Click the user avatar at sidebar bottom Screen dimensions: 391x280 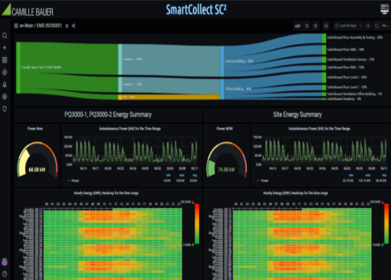click(x=5, y=261)
